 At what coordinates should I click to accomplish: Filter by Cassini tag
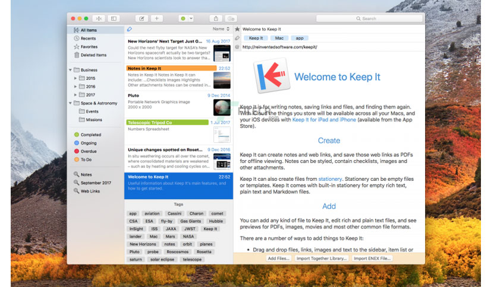[x=175, y=213]
